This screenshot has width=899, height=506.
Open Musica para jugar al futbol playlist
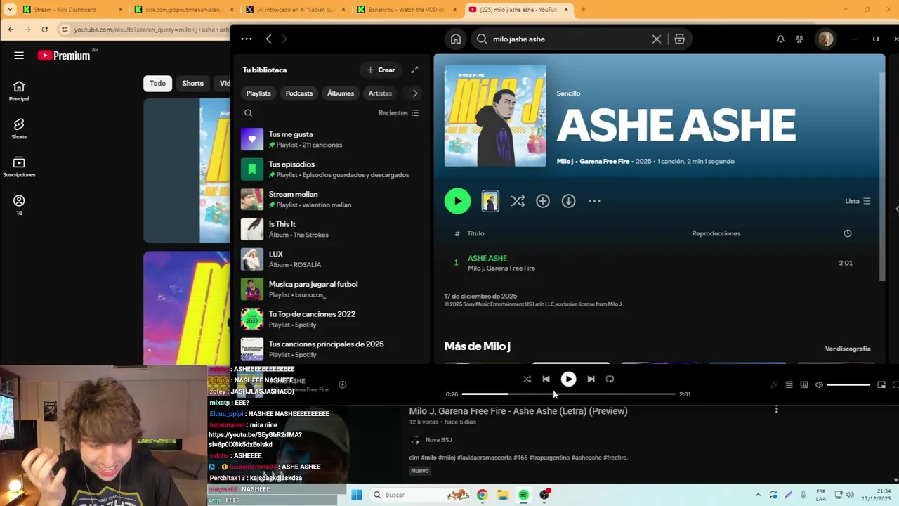click(330, 290)
